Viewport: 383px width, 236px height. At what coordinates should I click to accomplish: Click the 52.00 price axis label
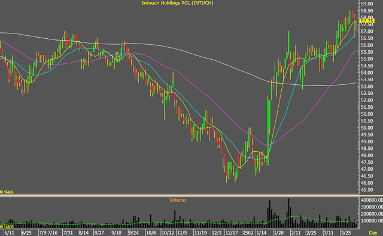tap(367, 100)
